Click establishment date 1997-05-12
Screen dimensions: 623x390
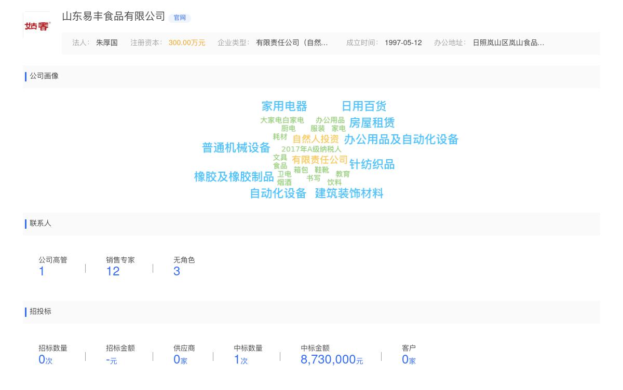coord(403,43)
